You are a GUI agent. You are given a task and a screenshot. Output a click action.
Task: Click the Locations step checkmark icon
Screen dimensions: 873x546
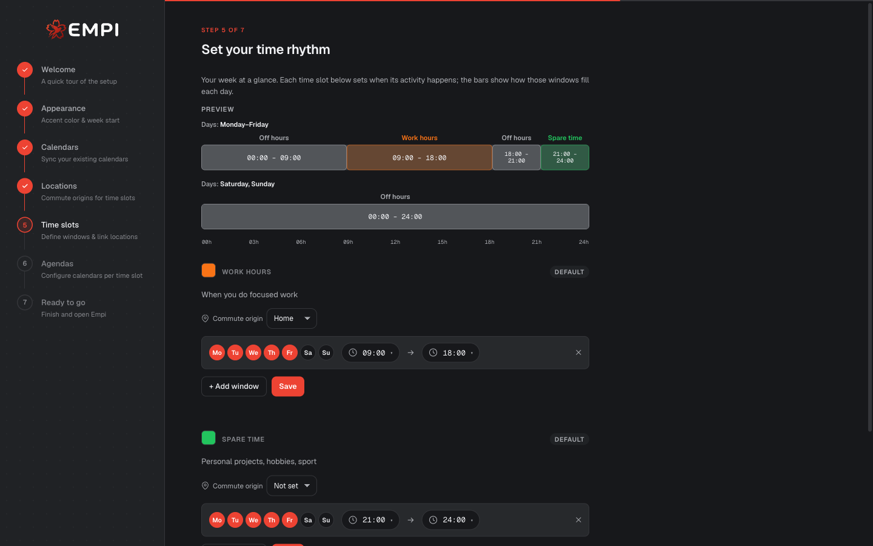25,186
